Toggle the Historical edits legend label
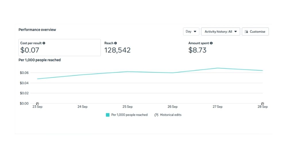287x158 pixels. [x=171, y=115]
